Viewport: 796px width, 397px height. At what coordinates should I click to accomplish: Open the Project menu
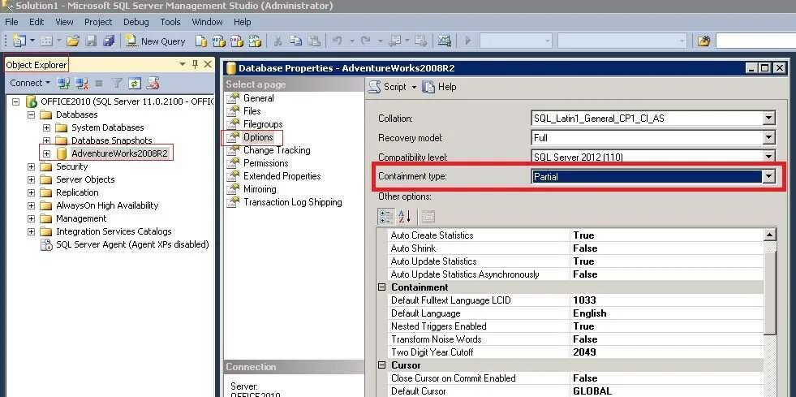click(x=98, y=22)
